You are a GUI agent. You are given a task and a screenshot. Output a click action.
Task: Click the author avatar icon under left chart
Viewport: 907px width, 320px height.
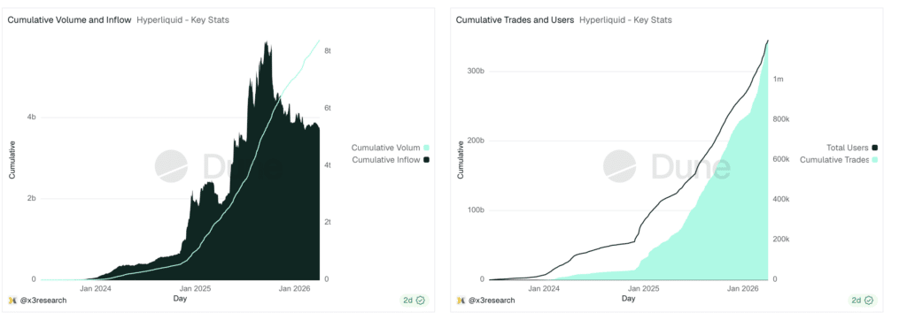pyautogui.click(x=12, y=301)
